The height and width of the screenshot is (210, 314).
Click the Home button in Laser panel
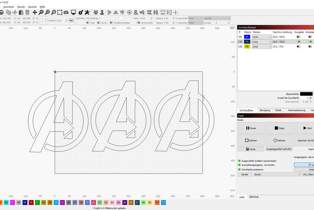click(250, 149)
